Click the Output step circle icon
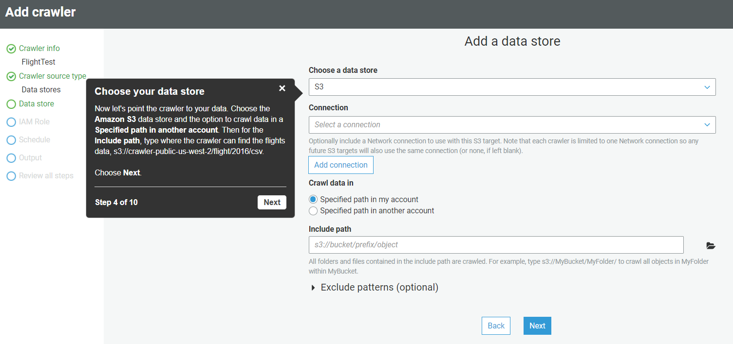Screen dimensions: 733x344 (11, 158)
